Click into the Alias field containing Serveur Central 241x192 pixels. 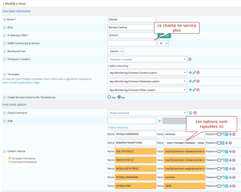[132, 27]
